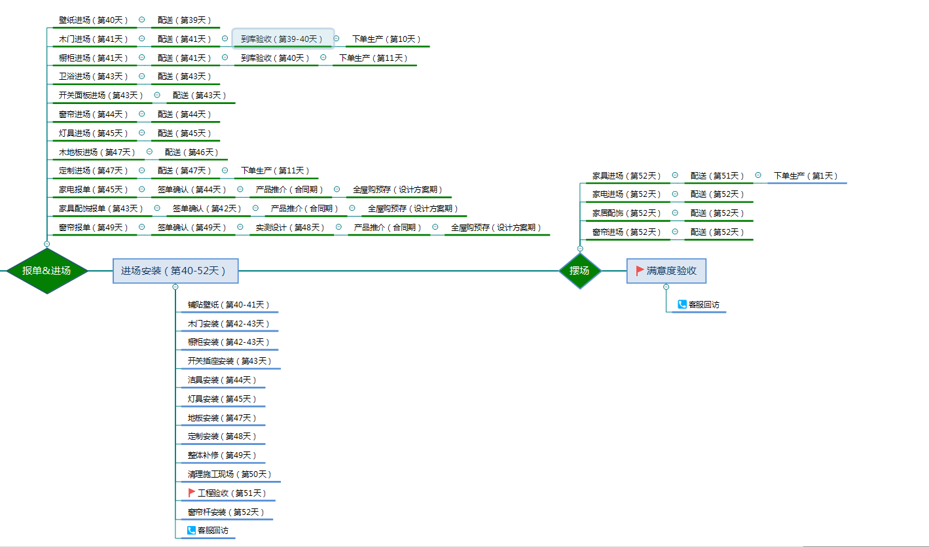Click the red flag on 满意度验收 node
The image size is (929, 547).
point(640,270)
